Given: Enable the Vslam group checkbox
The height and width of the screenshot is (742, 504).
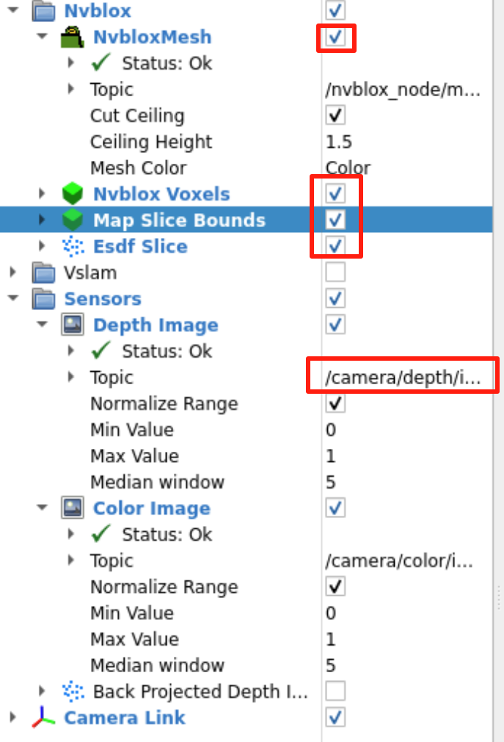Looking at the screenshot, I should [335, 273].
